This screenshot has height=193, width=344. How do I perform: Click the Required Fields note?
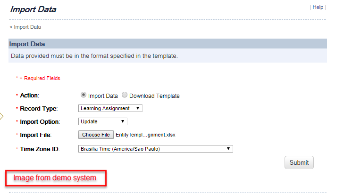(38, 78)
